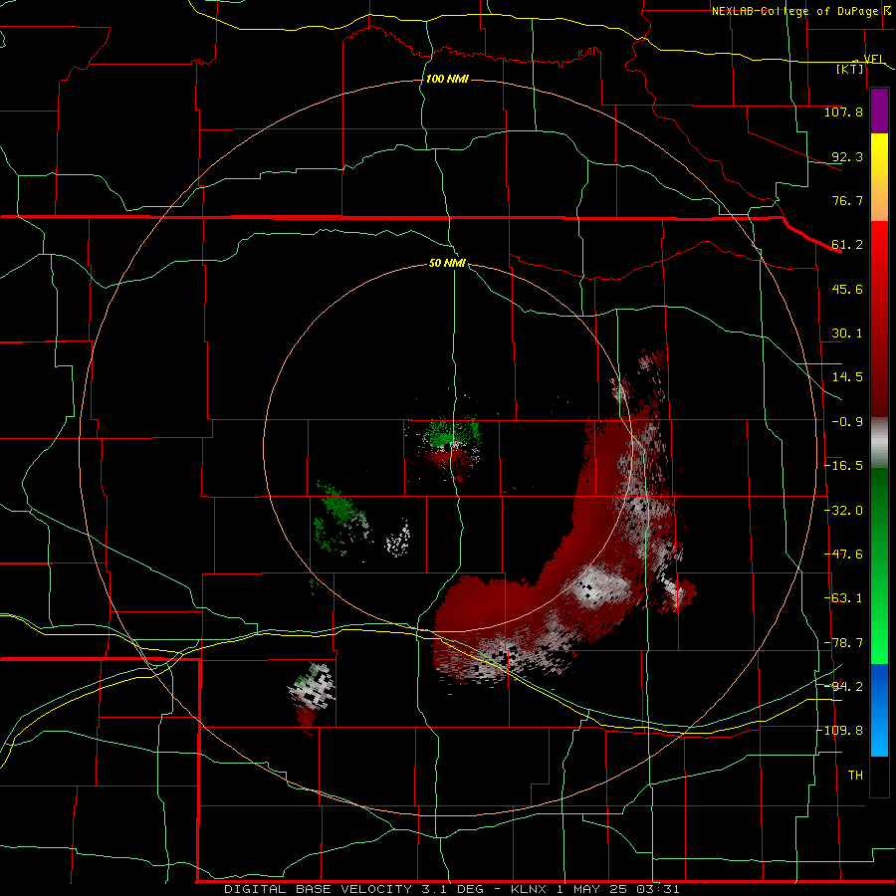Select the 30.1 scale value
The height and width of the screenshot is (896, 896).
tap(847, 334)
